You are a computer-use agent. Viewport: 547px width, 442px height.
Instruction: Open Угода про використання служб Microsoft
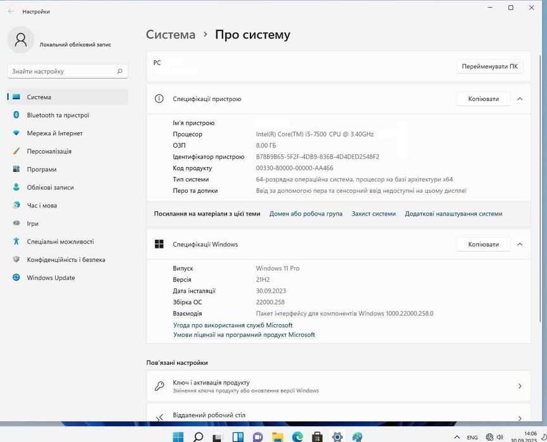233,325
